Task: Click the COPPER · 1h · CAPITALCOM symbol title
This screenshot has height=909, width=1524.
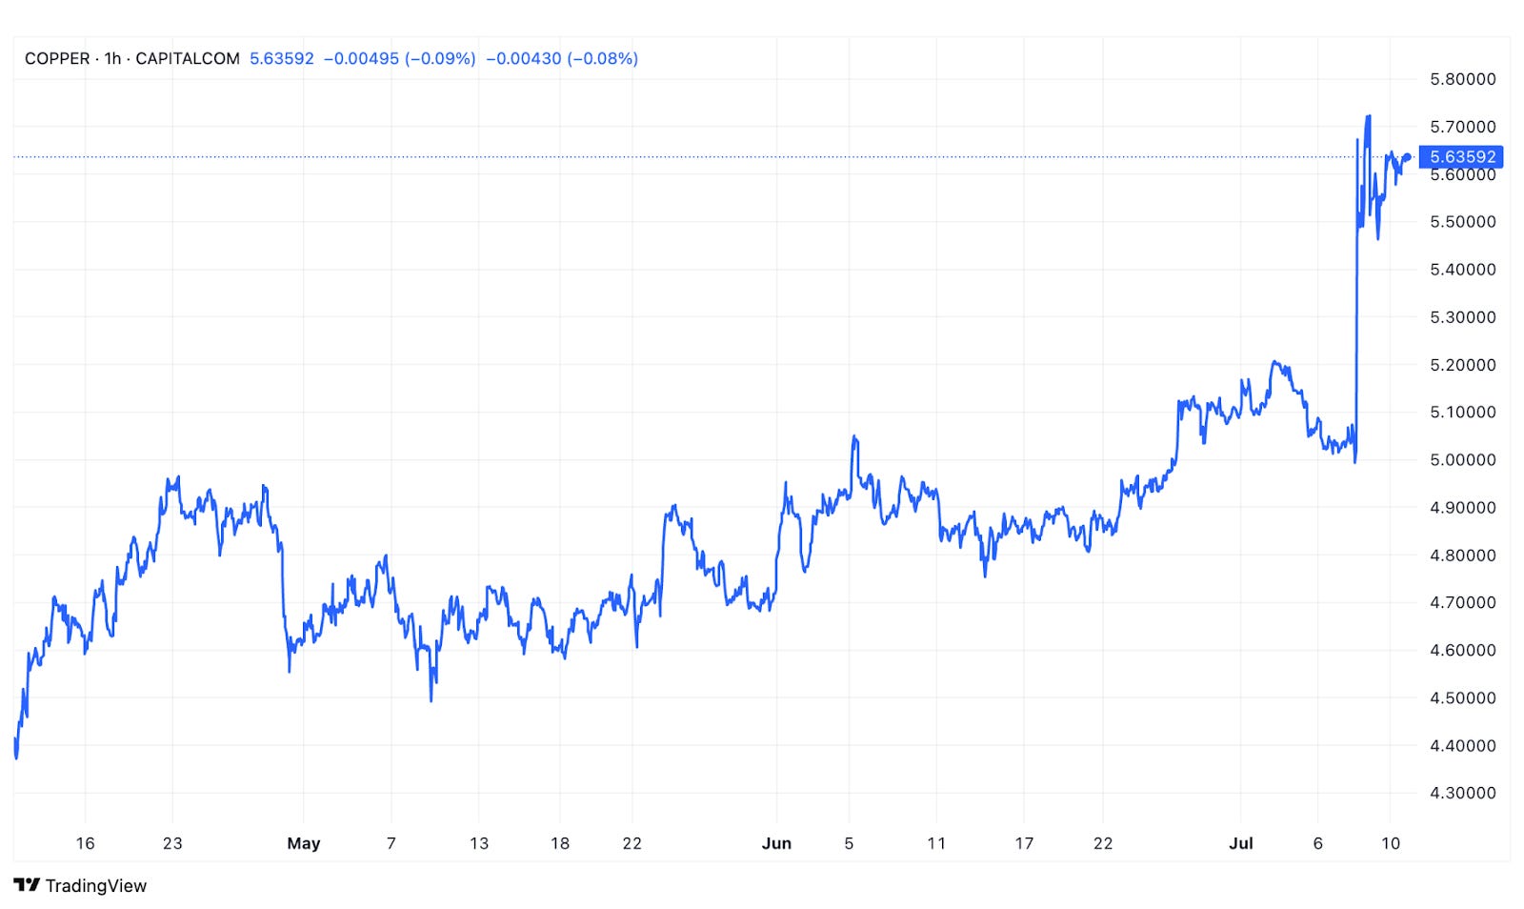Action: tap(132, 59)
